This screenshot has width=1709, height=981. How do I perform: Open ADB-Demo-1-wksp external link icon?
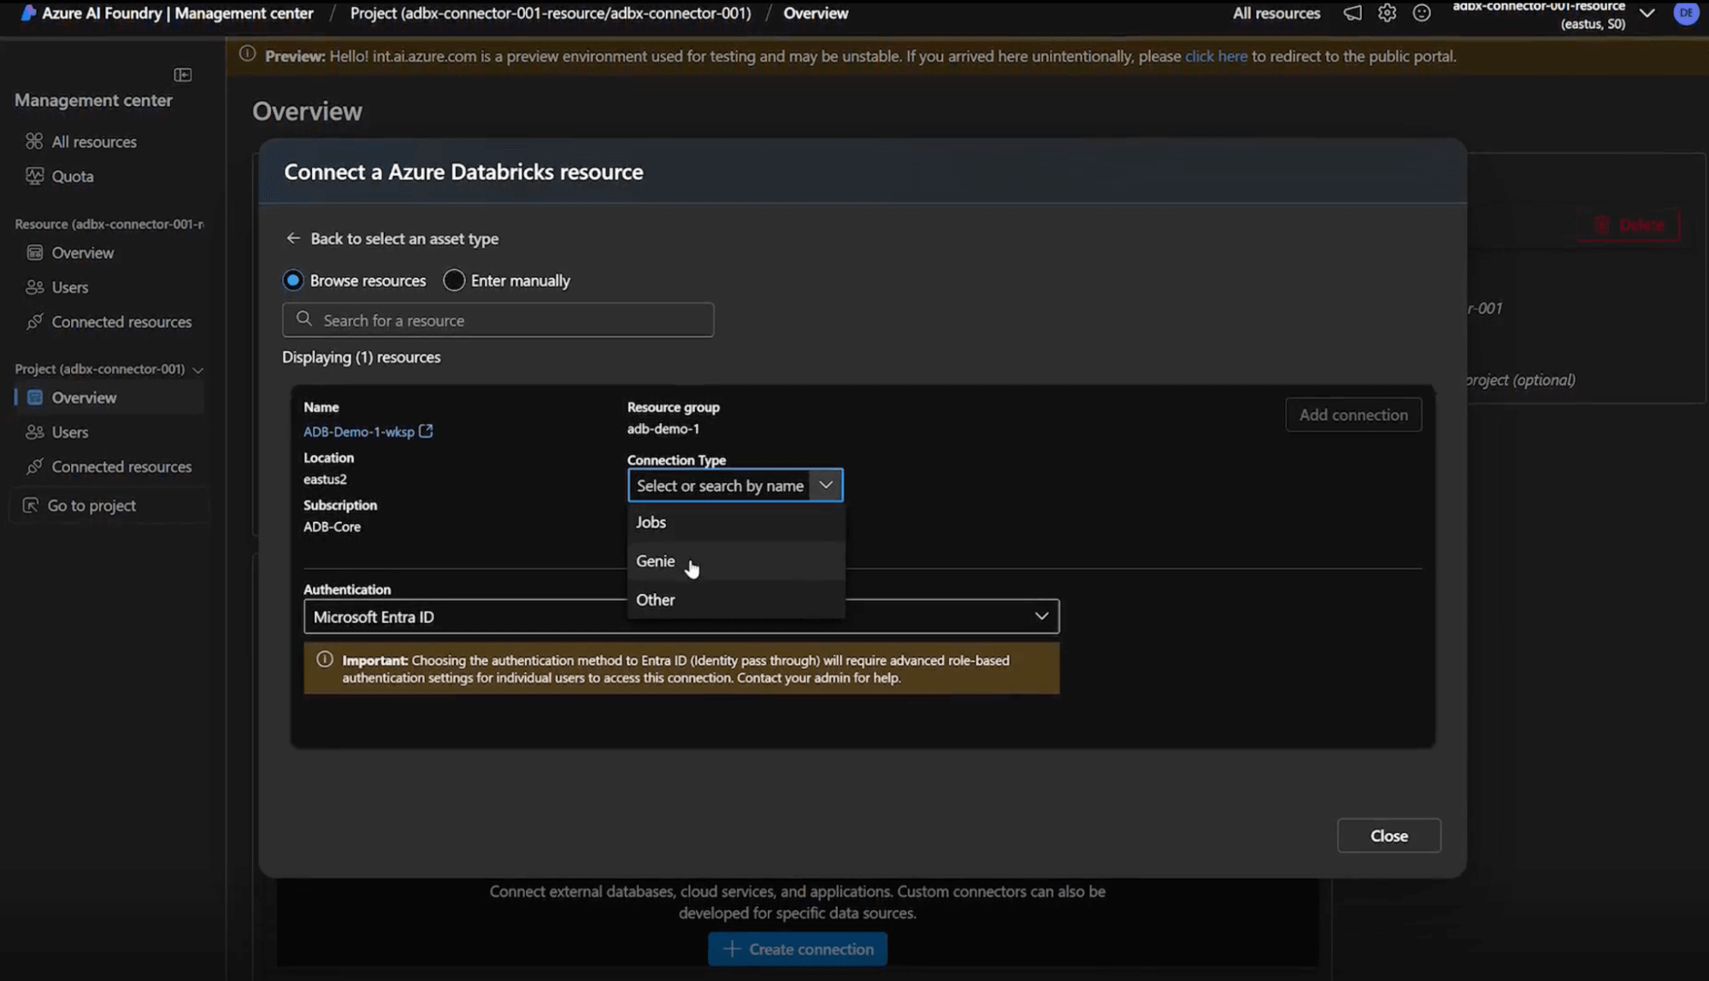point(426,432)
